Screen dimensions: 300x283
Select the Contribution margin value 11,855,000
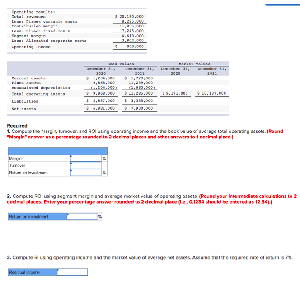coord(131,26)
